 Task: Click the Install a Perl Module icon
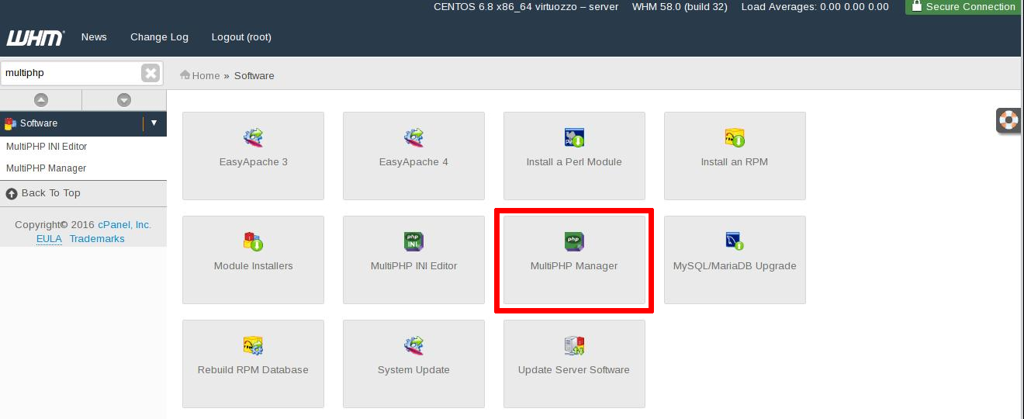(574, 138)
